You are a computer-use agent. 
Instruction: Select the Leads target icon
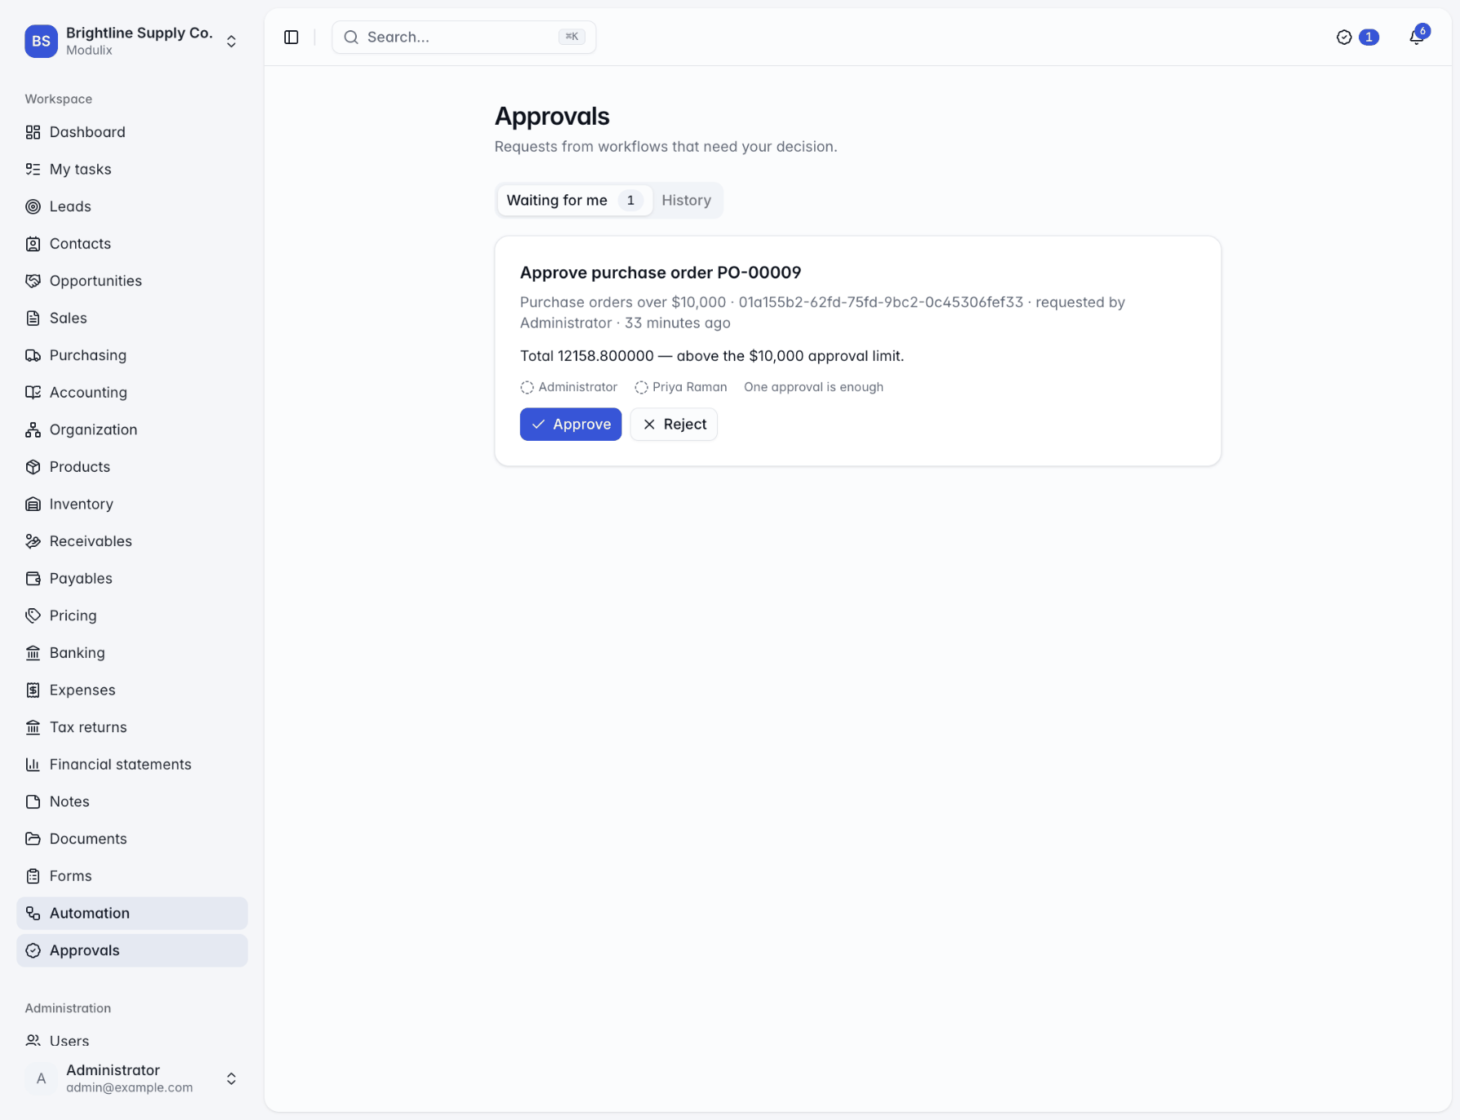pos(33,207)
